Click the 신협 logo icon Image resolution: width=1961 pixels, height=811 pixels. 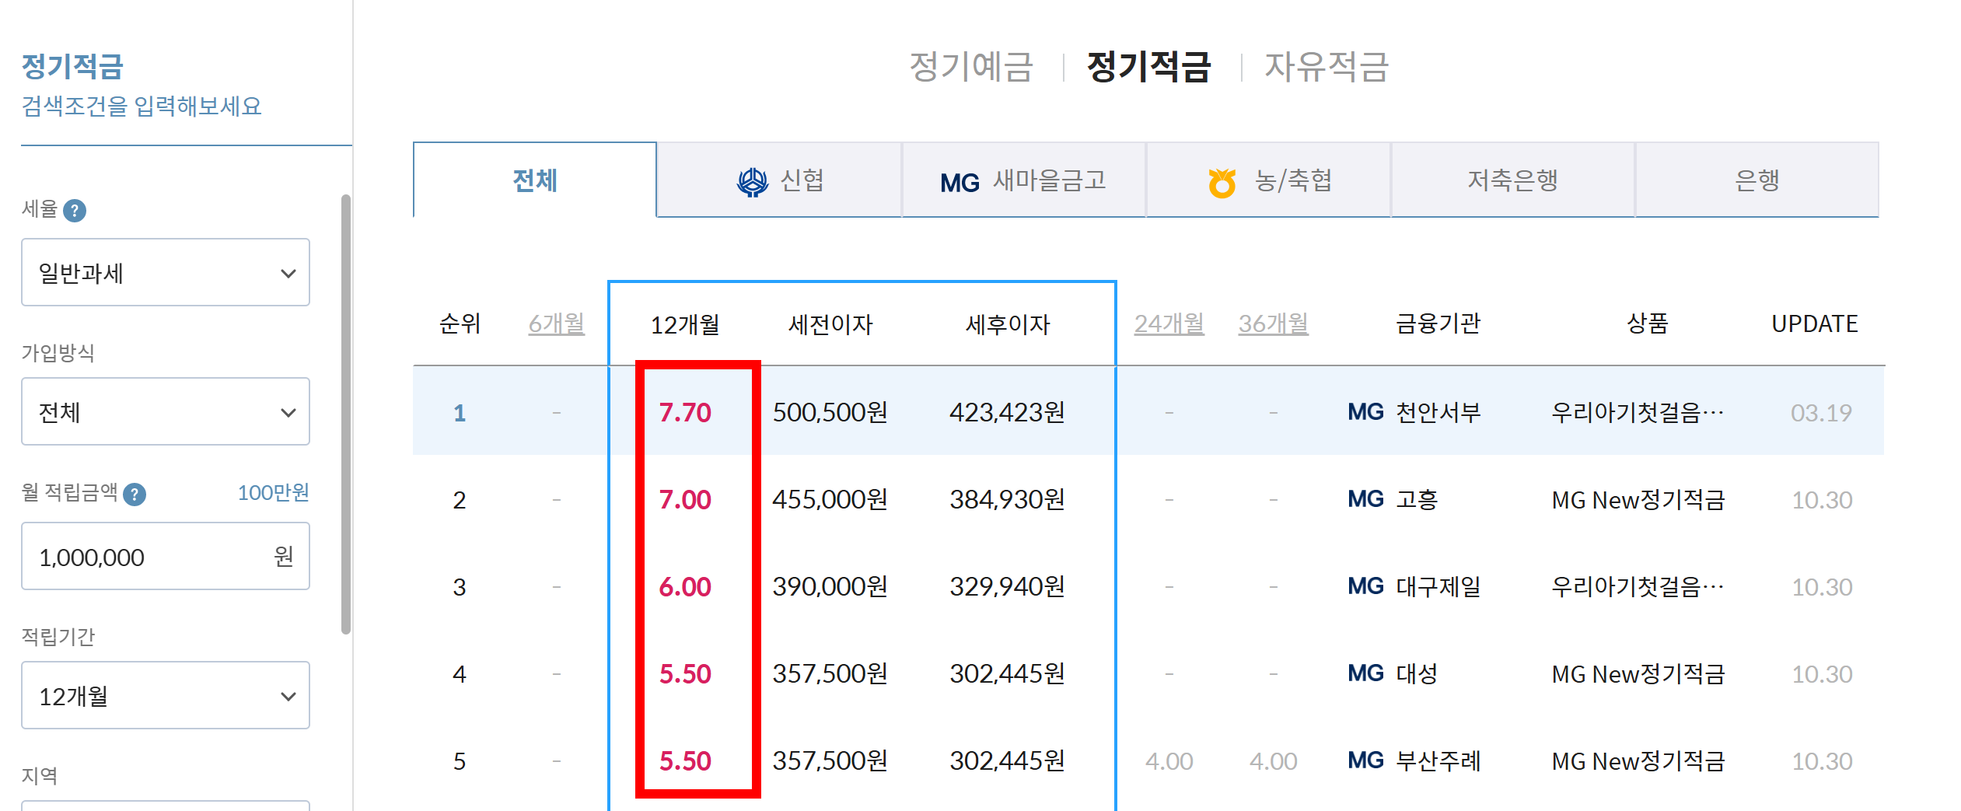click(752, 182)
